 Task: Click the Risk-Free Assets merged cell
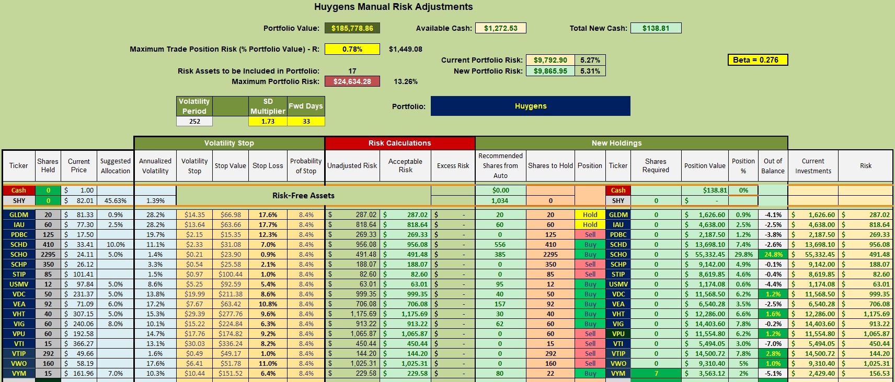[x=303, y=196]
